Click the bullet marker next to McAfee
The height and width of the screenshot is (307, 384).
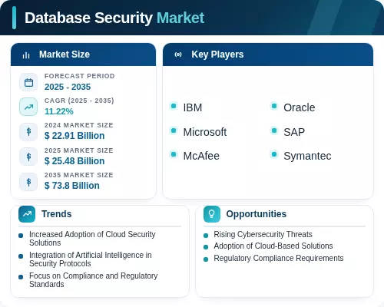point(174,154)
